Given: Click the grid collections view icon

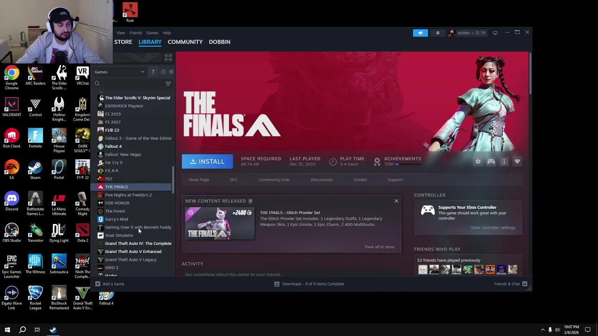Looking at the screenshot, I should (168, 57).
